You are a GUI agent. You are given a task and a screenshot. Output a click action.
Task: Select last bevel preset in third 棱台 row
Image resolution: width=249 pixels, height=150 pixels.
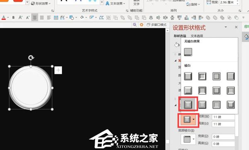click(x=231, y=105)
